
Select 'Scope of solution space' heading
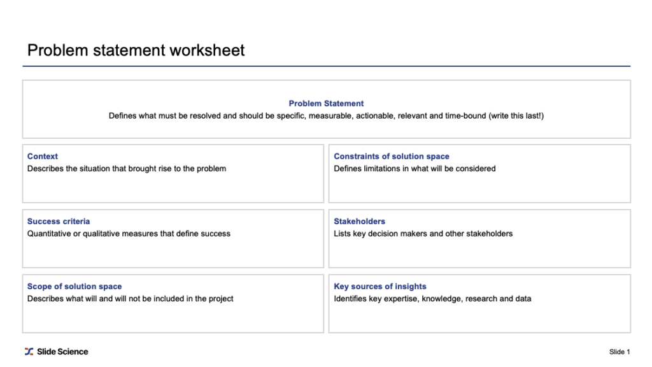(x=74, y=286)
